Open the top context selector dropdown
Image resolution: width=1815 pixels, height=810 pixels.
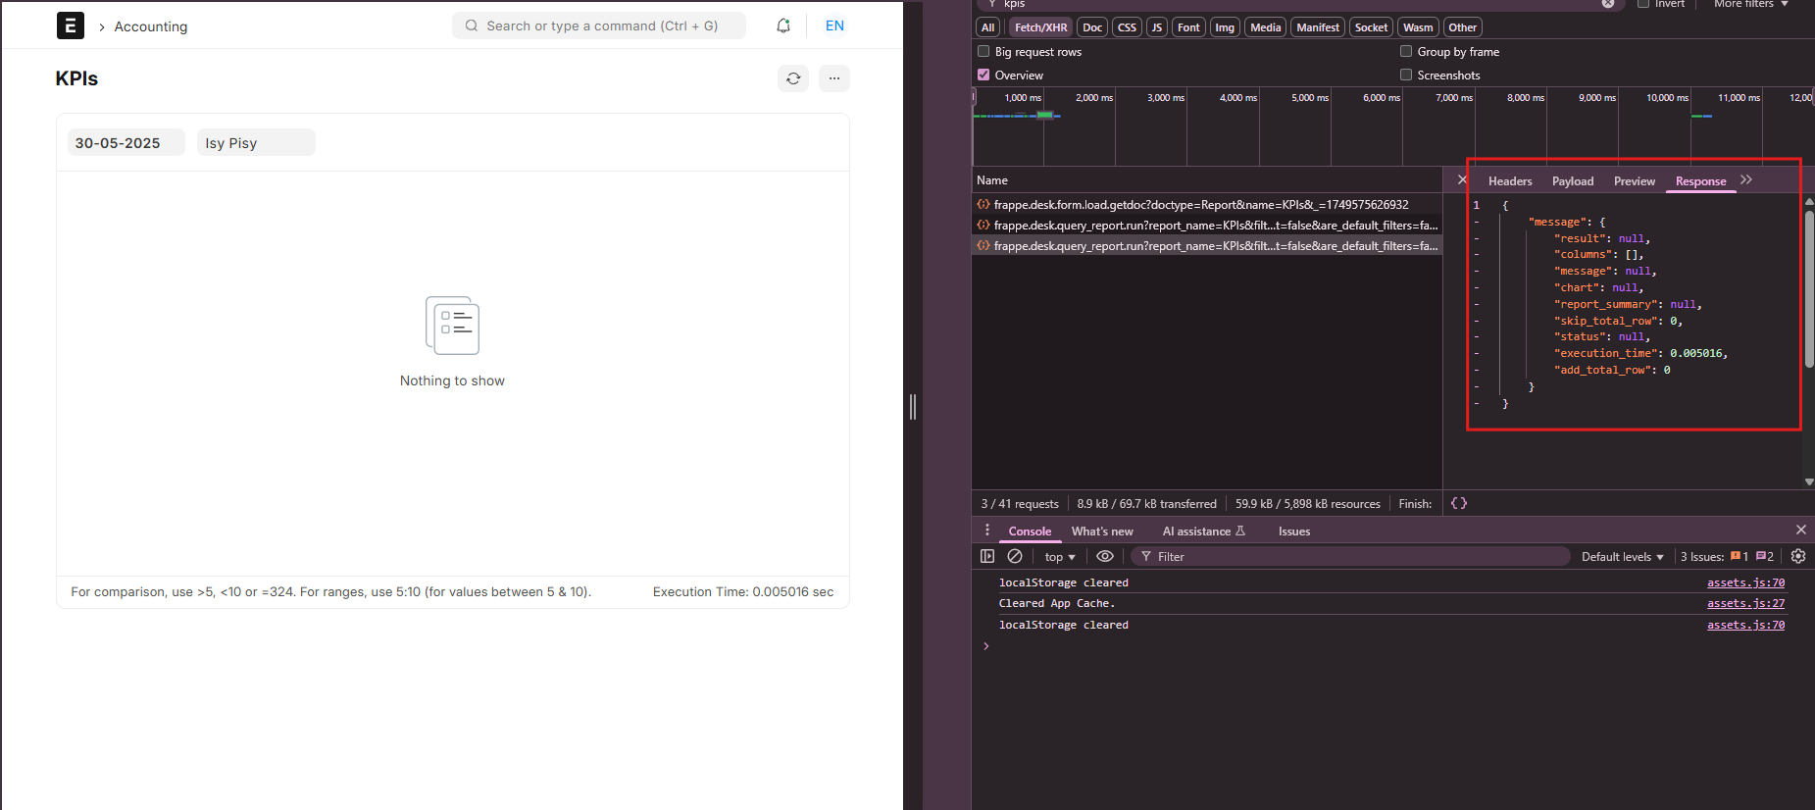point(1060,557)
